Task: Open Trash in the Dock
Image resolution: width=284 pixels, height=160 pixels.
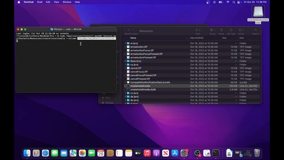Action: click(x=257, y=153)
